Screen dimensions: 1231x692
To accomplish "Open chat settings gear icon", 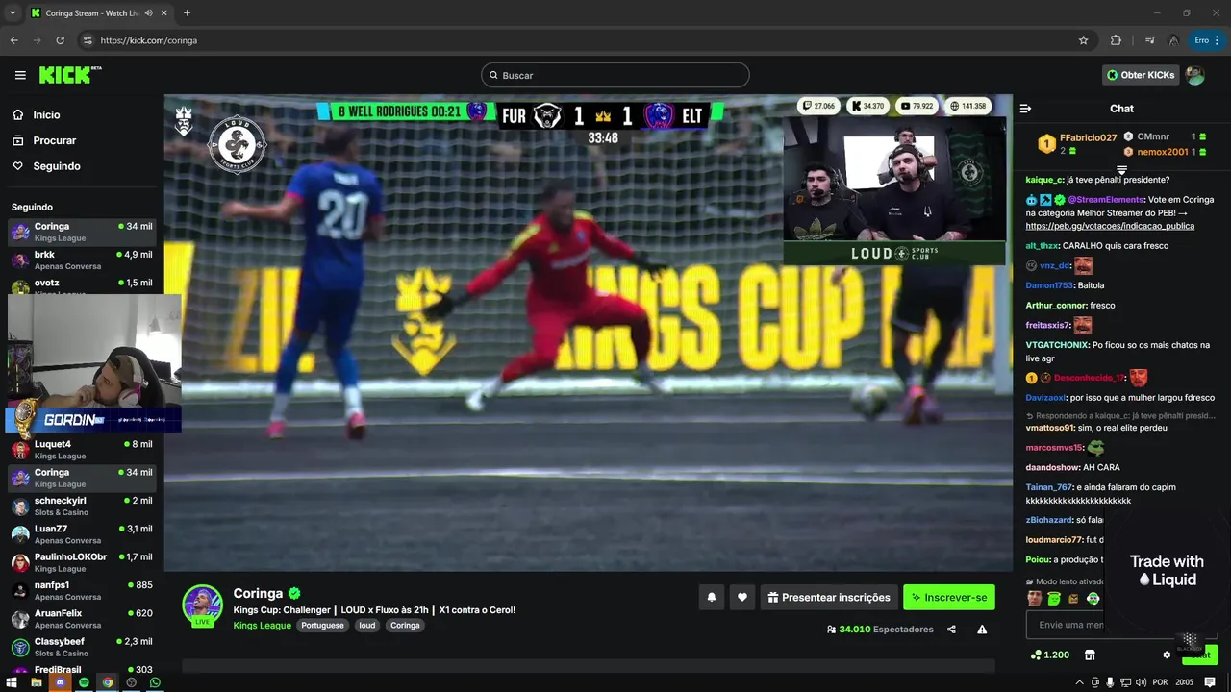I will pyautogui.click(x=1167, y=655).
